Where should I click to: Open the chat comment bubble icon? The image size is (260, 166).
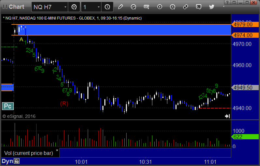pyautogui.click(x=198, y=7)
